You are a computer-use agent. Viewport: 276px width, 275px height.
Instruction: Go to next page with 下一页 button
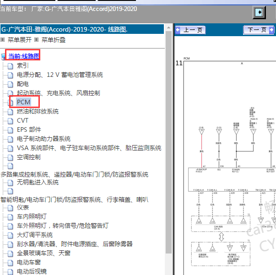click(259, 30)
